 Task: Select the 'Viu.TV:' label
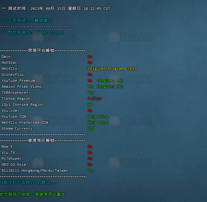[9, 152]
